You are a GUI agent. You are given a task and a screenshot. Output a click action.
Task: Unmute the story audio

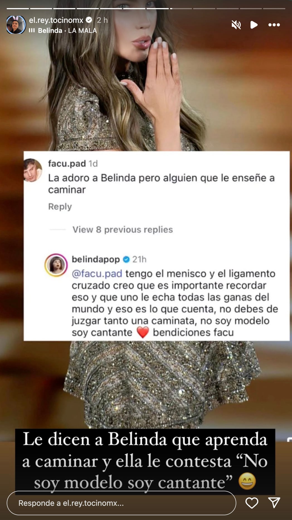tap(236, 25)
